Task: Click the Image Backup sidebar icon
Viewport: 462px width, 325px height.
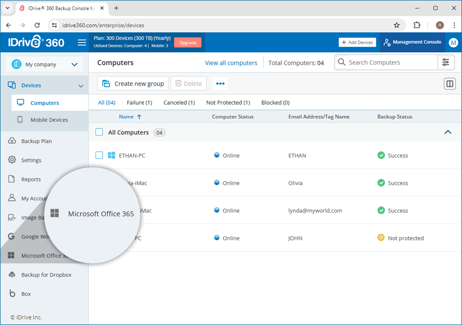Action: tap(12, 217)
